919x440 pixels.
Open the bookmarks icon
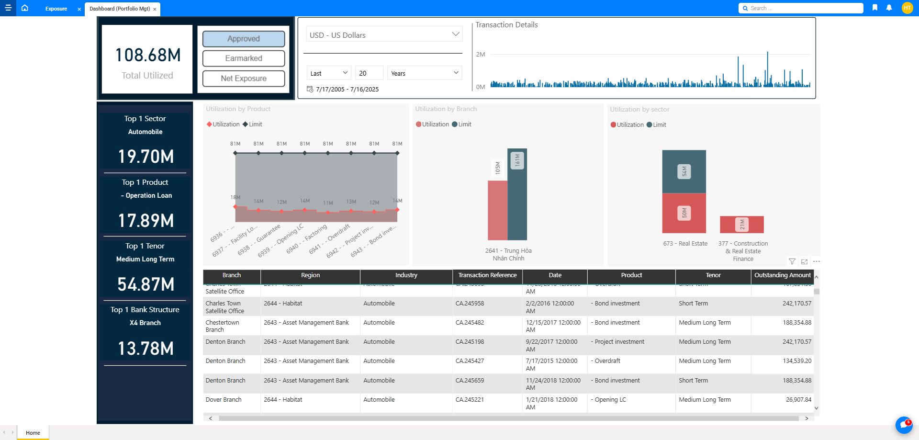pyautogui.click(x=875, y=8)
